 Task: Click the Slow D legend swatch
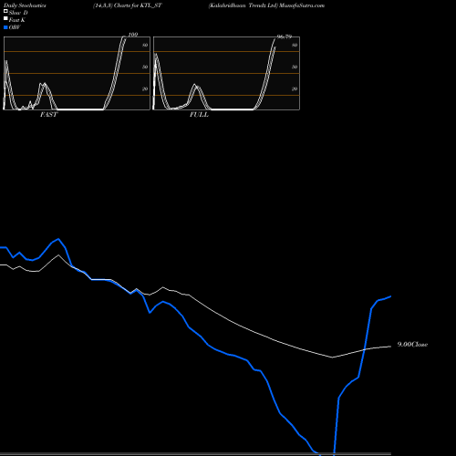[x=5, y=12]
